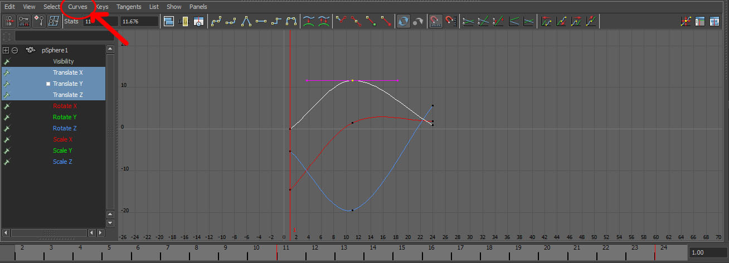Click the Renormalize Curves icon

498,21
